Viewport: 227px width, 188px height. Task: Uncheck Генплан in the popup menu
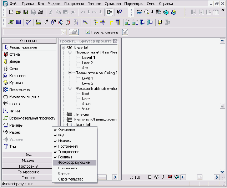click(75, 157)
